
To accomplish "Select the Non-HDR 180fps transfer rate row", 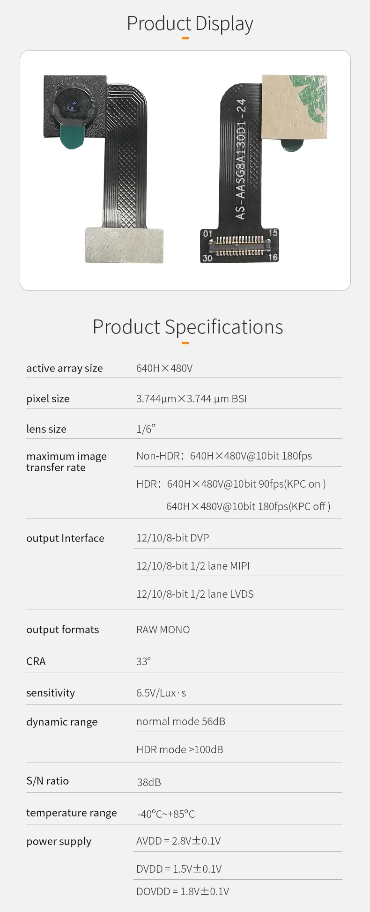I will click(224, 456).
